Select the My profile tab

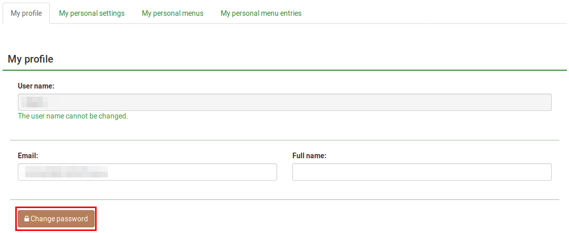tap(26, 13)
